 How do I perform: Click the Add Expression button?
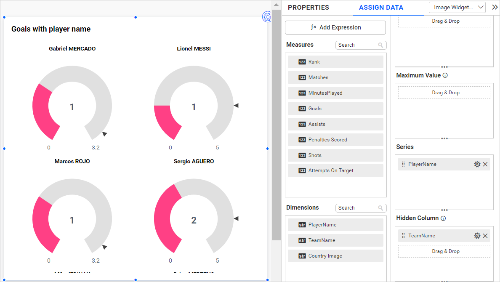tap(335, 27)
